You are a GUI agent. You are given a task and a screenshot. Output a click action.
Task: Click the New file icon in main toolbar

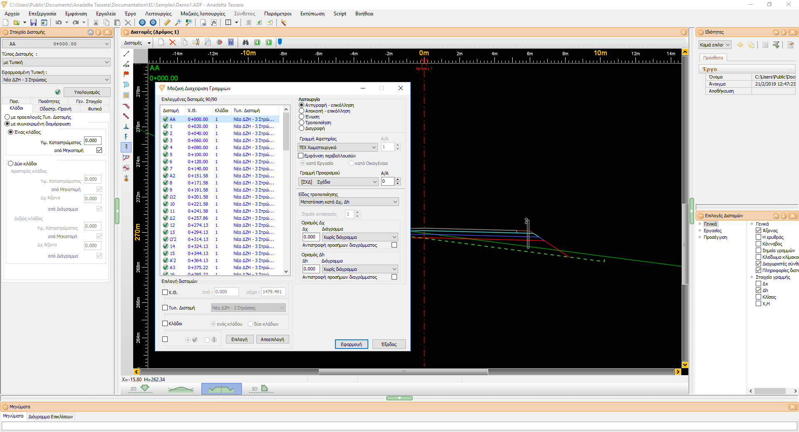pos(6,22)
